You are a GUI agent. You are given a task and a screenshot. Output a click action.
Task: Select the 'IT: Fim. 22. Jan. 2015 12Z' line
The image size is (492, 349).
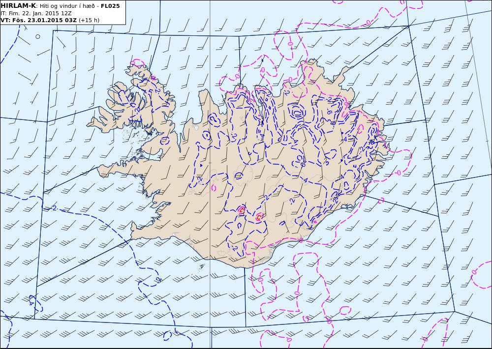point(36,13)
